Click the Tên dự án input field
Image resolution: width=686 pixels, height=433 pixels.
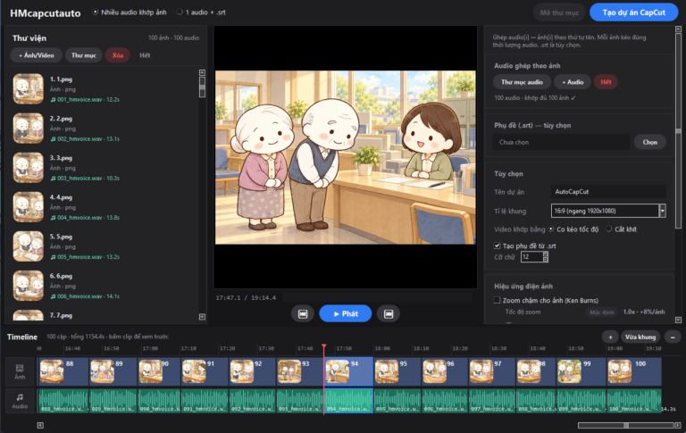[608, 192]
